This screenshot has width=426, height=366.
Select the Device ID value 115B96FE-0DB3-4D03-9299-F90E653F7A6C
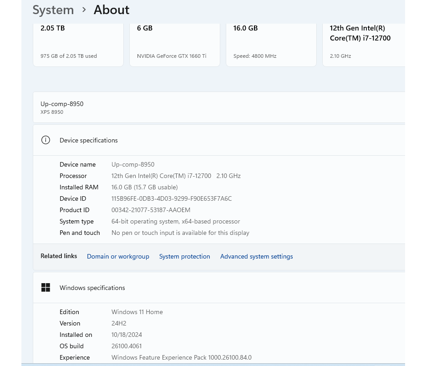click(x=172, y=198)
